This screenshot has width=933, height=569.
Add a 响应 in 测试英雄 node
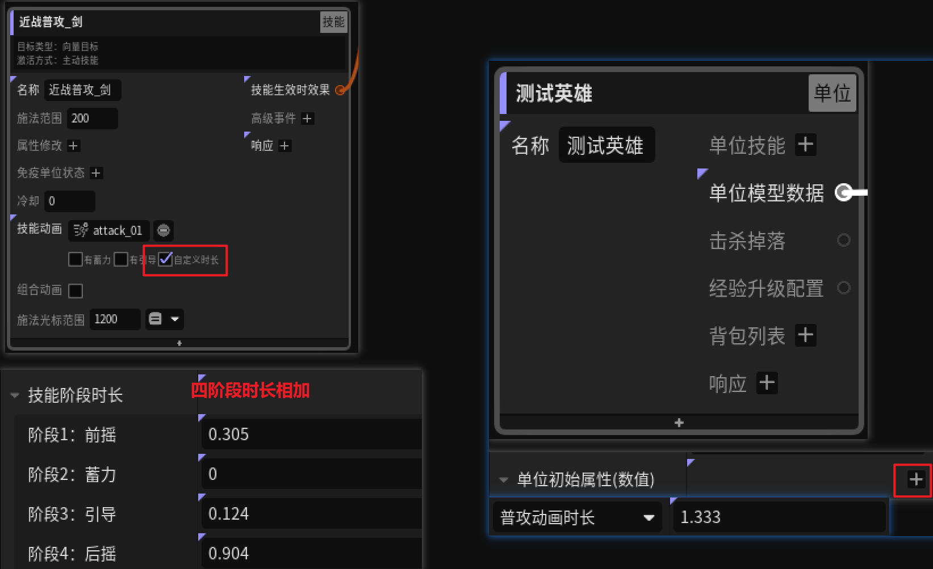coord(767,383)
